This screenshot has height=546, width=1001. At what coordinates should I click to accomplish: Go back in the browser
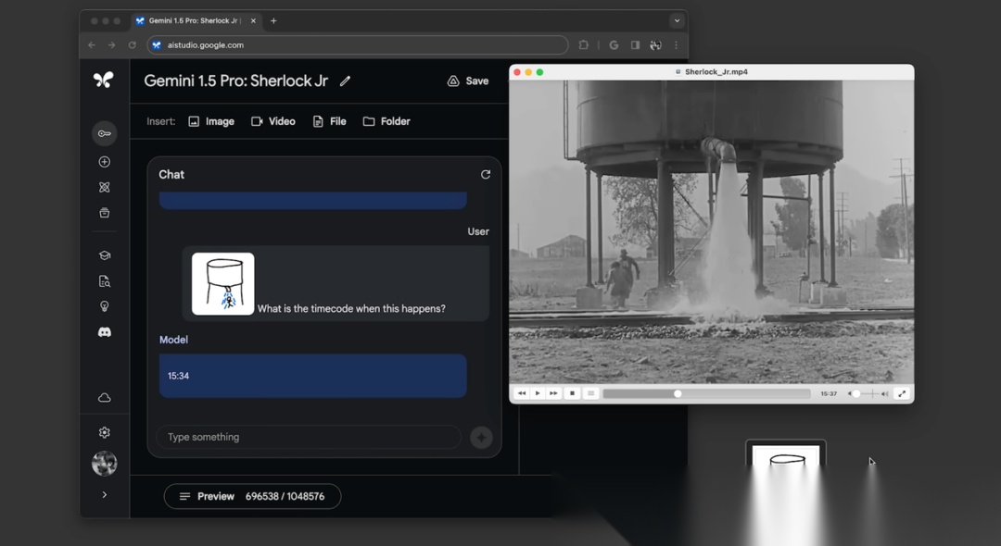pyautogui.click(x=92, y=45)
